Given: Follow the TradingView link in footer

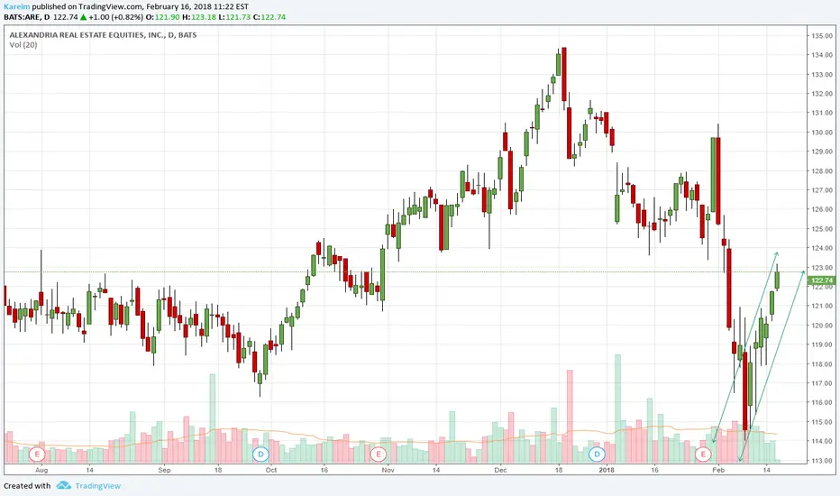Looking at the screenshot, I should tap(98, 486).
